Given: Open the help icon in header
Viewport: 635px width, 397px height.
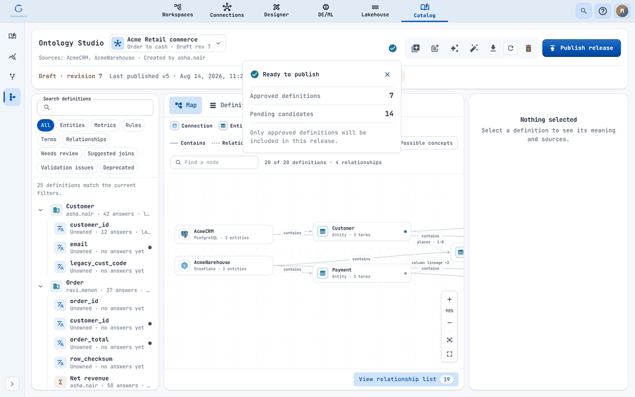Looking at the screenshot, I should 603,11.
